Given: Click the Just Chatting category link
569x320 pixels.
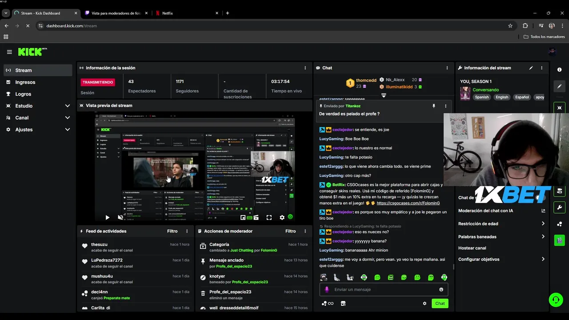Looking at the screenshot, I should pos(241,250).
